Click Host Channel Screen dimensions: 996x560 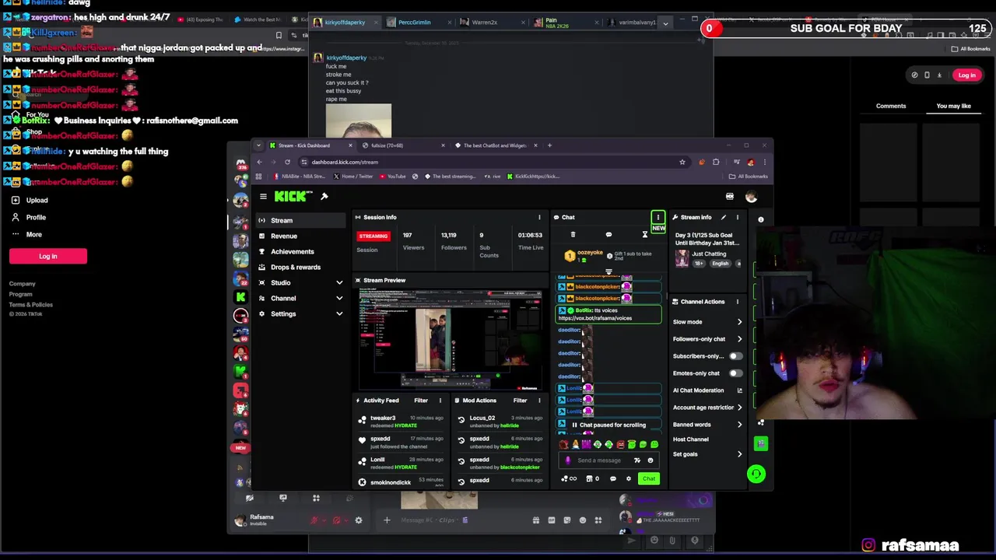[691, 439]
